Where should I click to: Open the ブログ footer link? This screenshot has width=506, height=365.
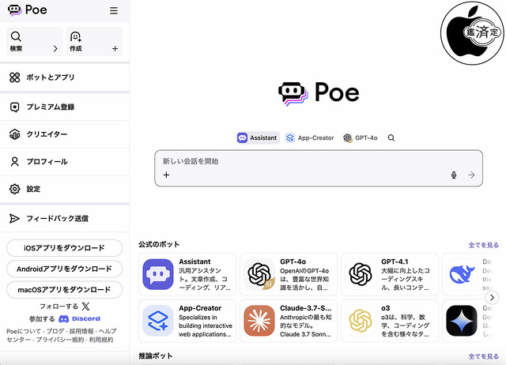pyautogui.click(x=55, y=331)
